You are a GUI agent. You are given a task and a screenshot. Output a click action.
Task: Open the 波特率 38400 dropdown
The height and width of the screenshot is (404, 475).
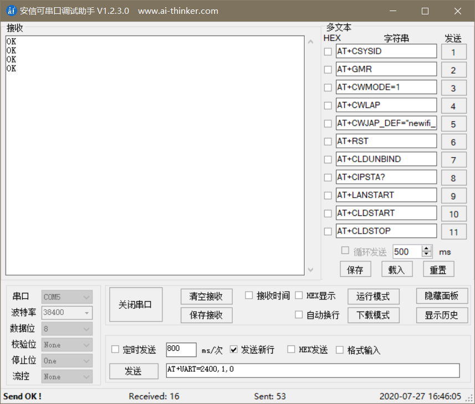click(67, 313)
